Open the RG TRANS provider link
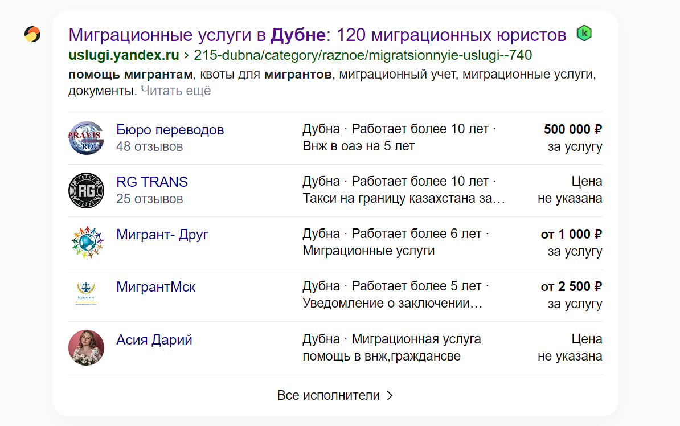The image size is (680, 426). point(152,182)
